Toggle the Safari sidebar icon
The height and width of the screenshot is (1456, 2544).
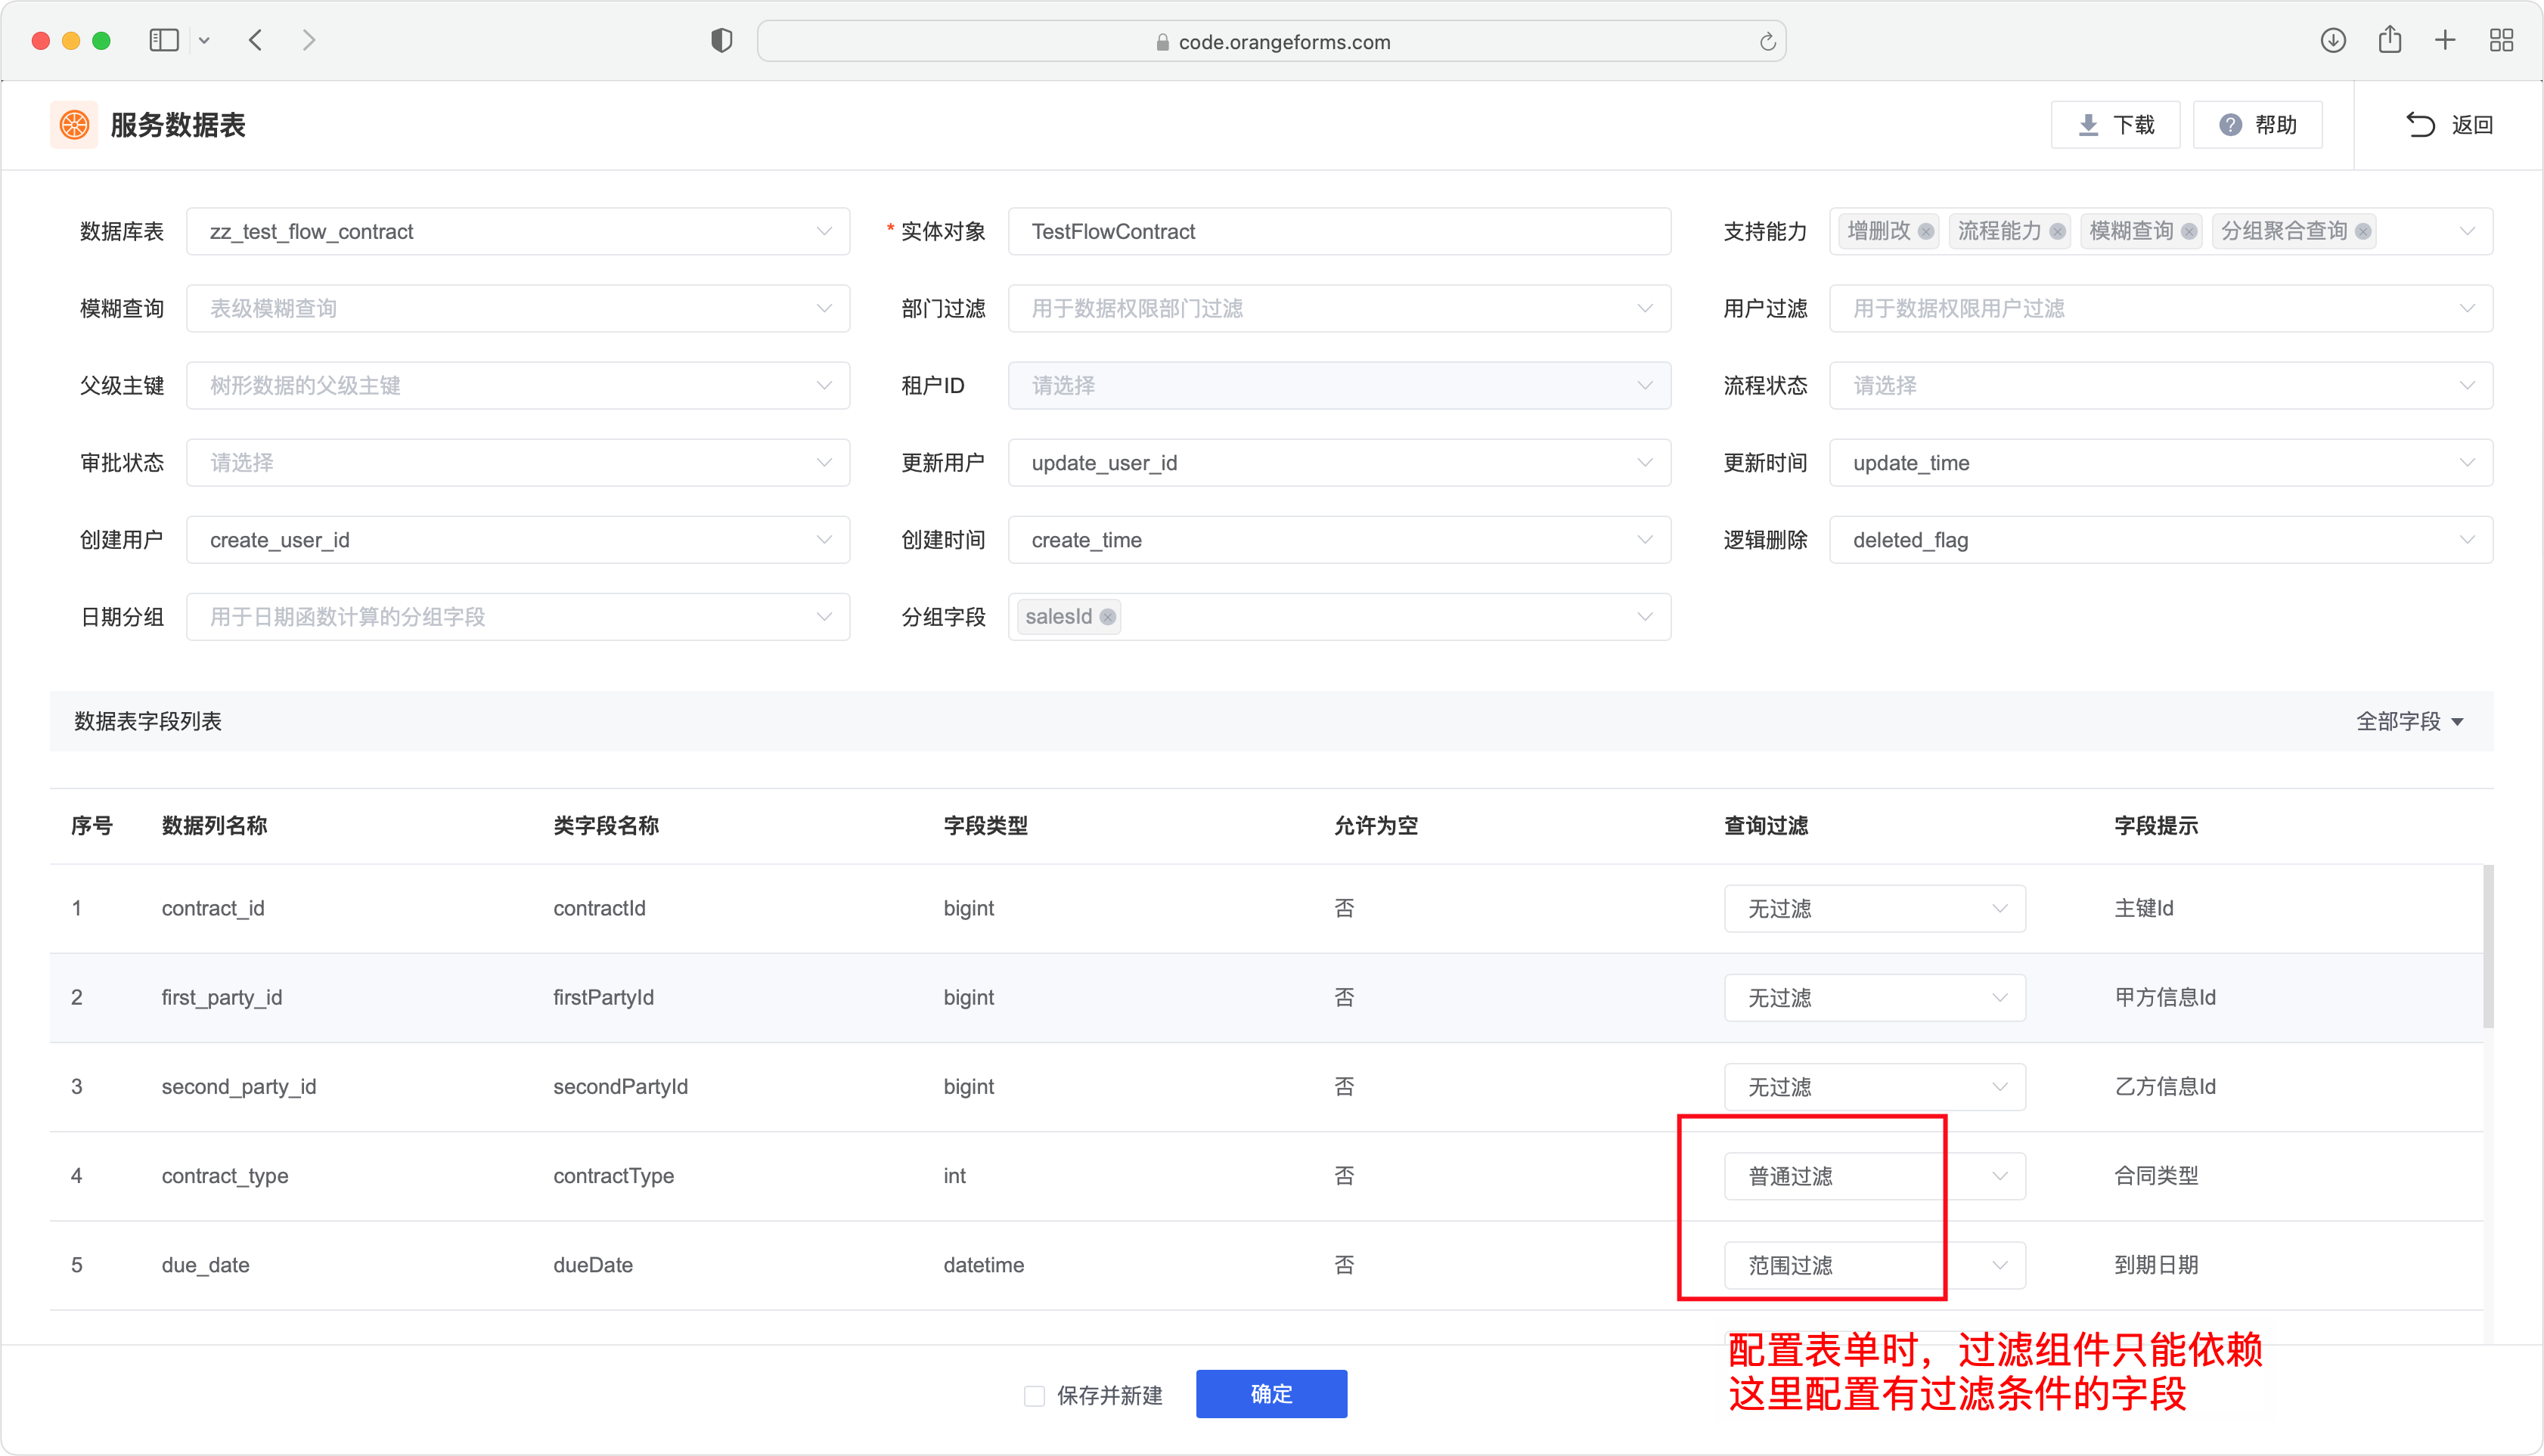tap(163, 40)
